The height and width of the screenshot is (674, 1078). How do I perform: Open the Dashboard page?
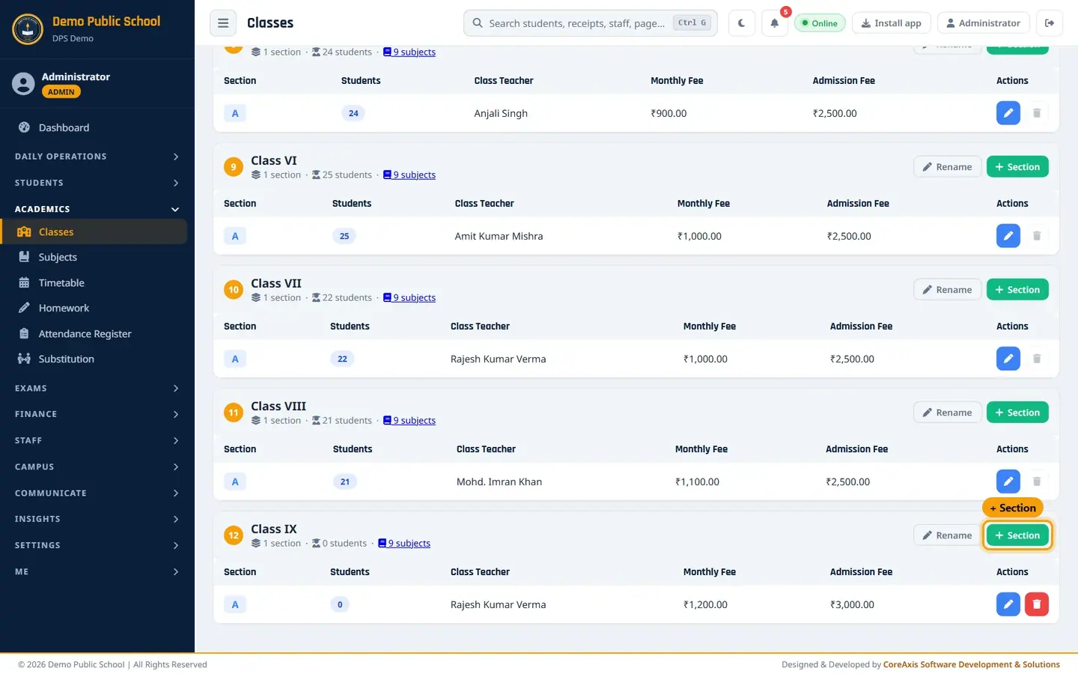94,128
